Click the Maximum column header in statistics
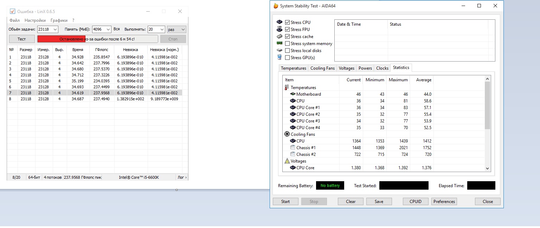This screenshot has width=540, height=228. click(x=398, y=80)
